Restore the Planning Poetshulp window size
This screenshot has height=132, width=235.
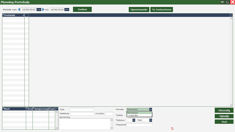(227, 2)
